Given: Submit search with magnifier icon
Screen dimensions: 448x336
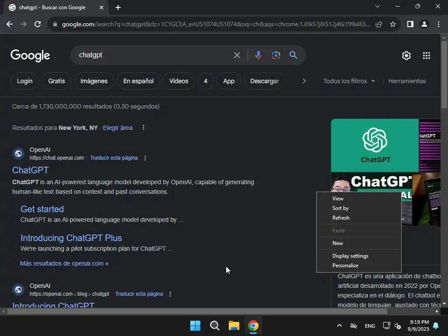Looking at the screenshot, I should (x=293, y=55).
